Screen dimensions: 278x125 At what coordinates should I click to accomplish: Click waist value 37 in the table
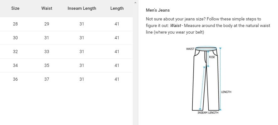(x=47, y=79)
